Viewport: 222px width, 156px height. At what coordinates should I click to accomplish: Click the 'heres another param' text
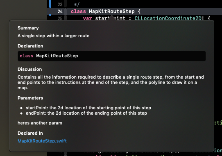pos(40,123)
